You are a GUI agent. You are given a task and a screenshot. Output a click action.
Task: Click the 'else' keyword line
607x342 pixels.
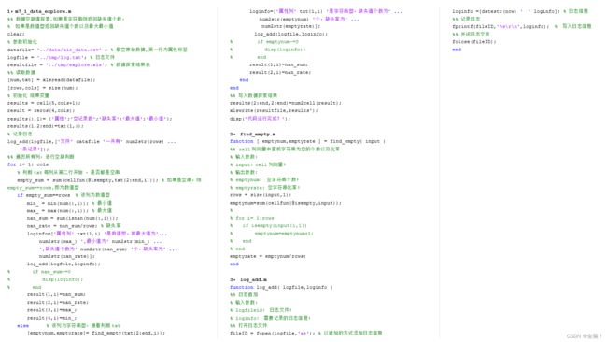(x=68, y=326)
